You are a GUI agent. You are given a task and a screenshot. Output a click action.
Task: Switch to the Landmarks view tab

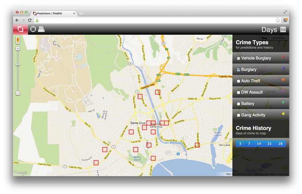click(278, 38)
